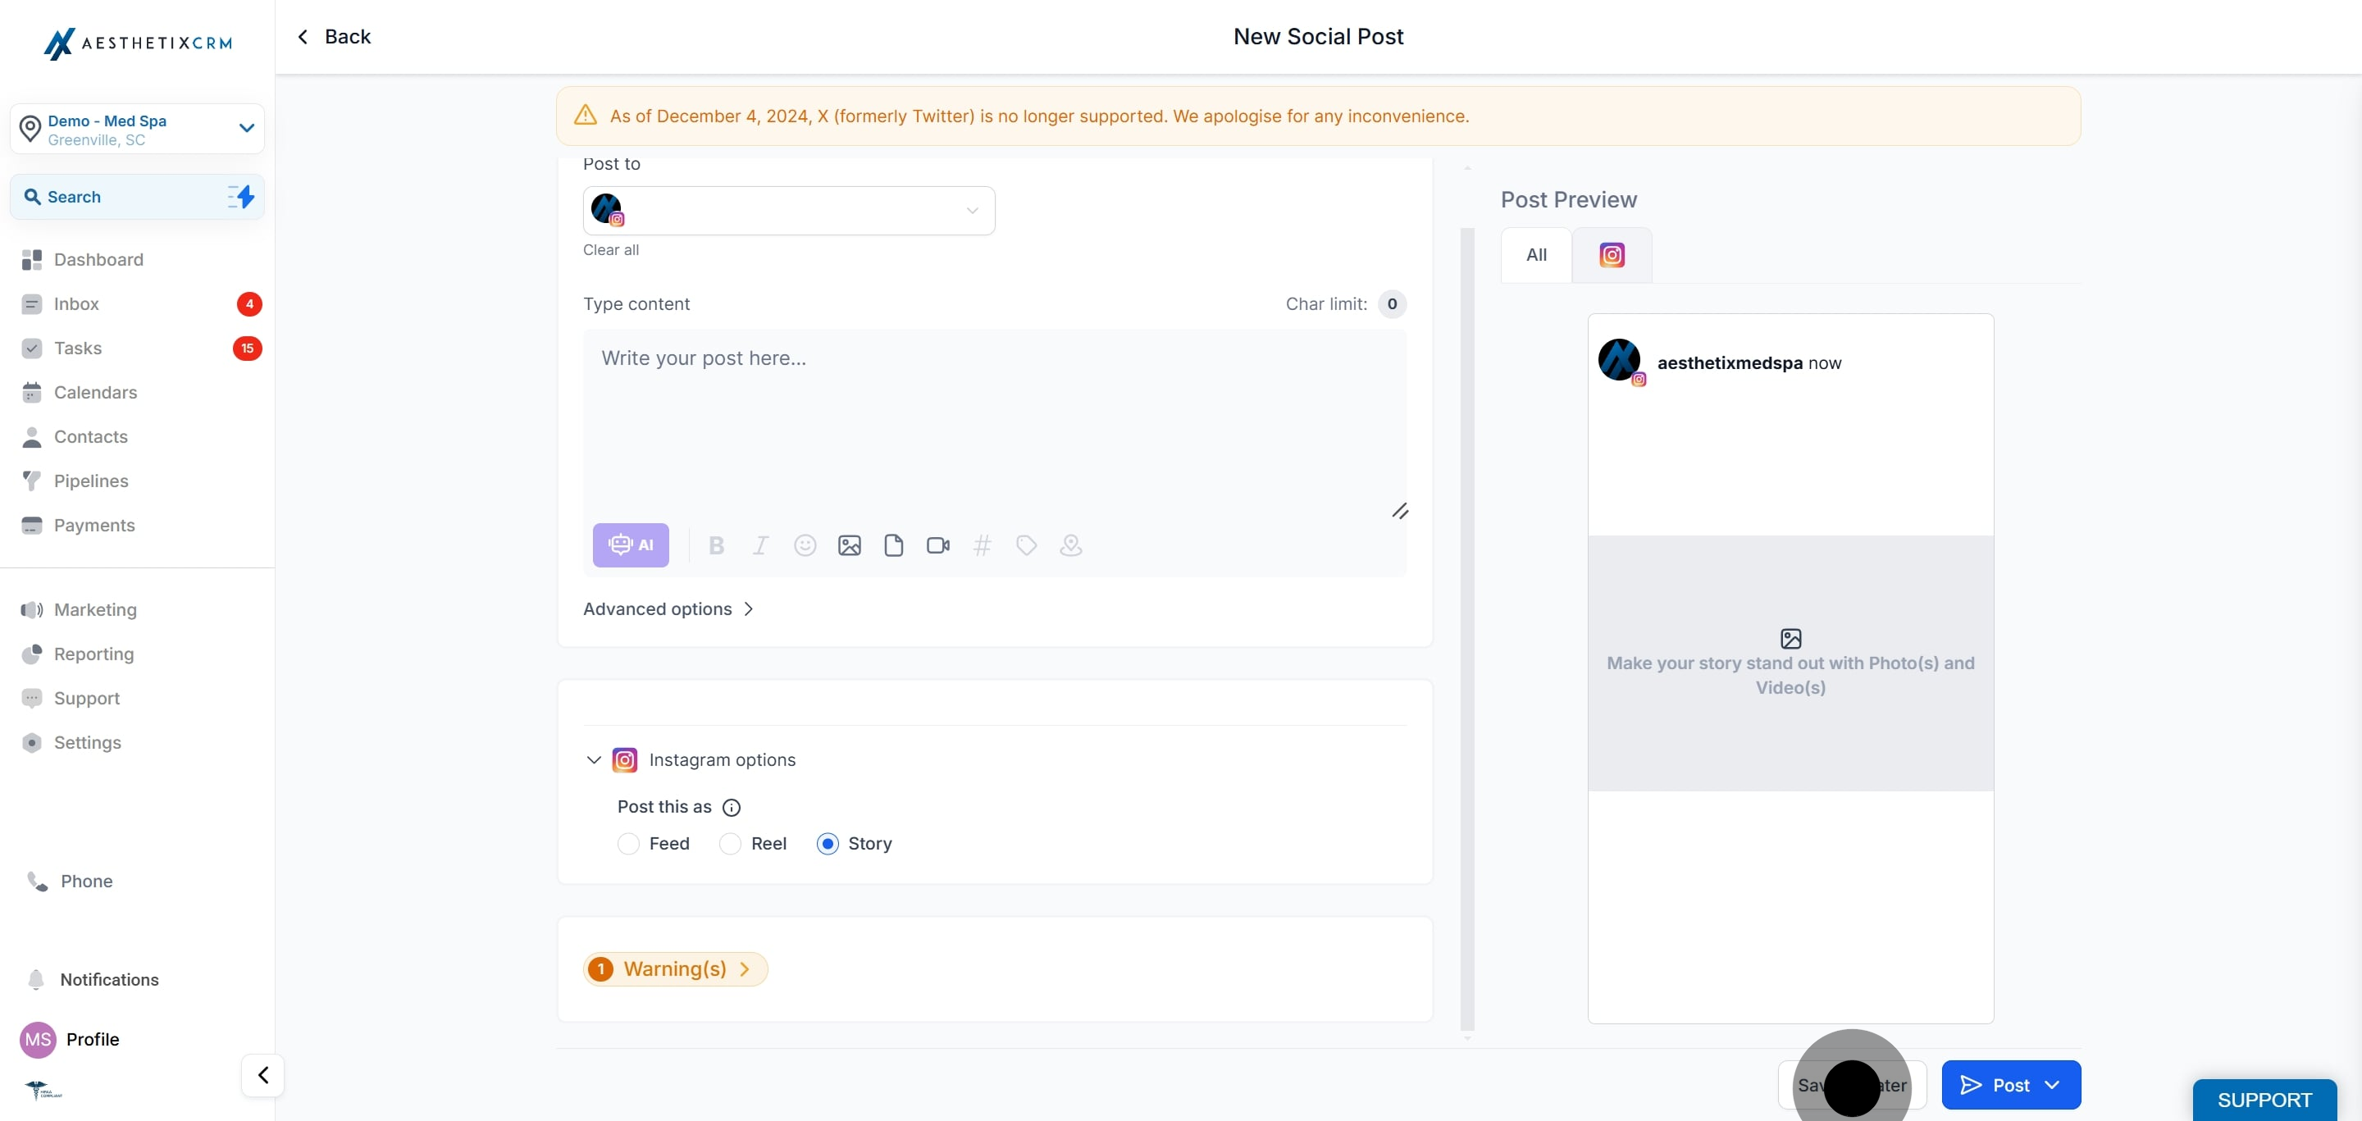Attach a video using the camera icon
Viewport: 2362px width, 1121px height.
click(937, 545)
